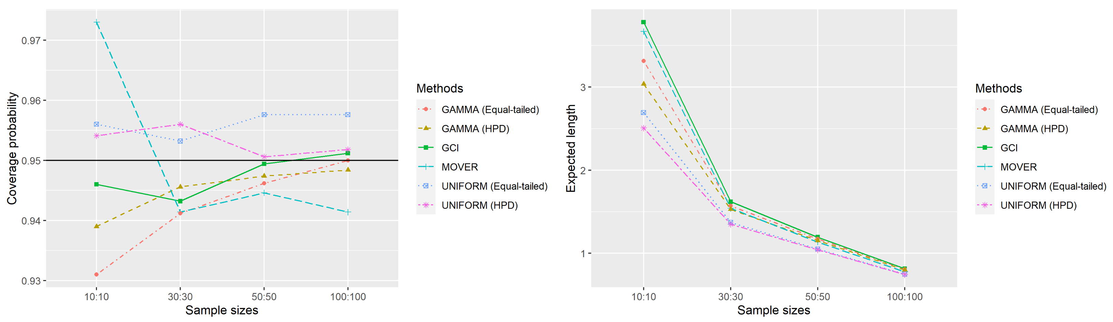Click "Sample sizes" title under the right chart
1113x322 pixels.
coord(773,310)
